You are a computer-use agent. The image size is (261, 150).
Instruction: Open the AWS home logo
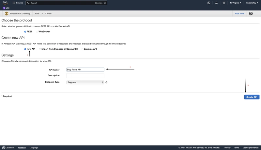click(5, 3)
